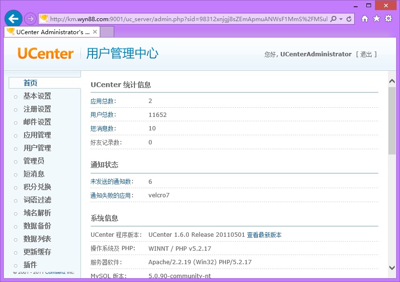The width and height of the screenshot is (400, 282).
Task: Click the 通知状态 heading
Action: (104, 165)
